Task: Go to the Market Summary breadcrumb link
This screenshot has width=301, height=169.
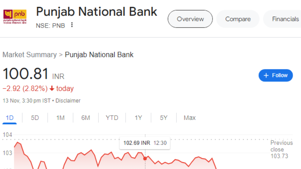Action: click(30, 55)
